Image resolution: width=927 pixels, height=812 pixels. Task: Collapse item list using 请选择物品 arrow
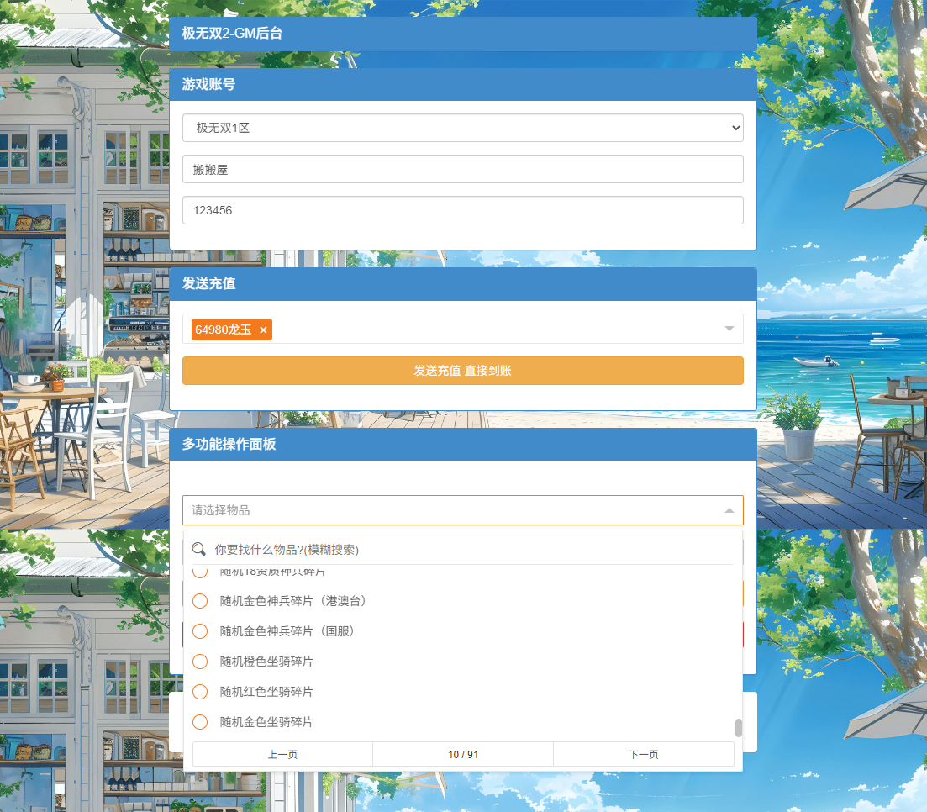click(x=729, y=510)
